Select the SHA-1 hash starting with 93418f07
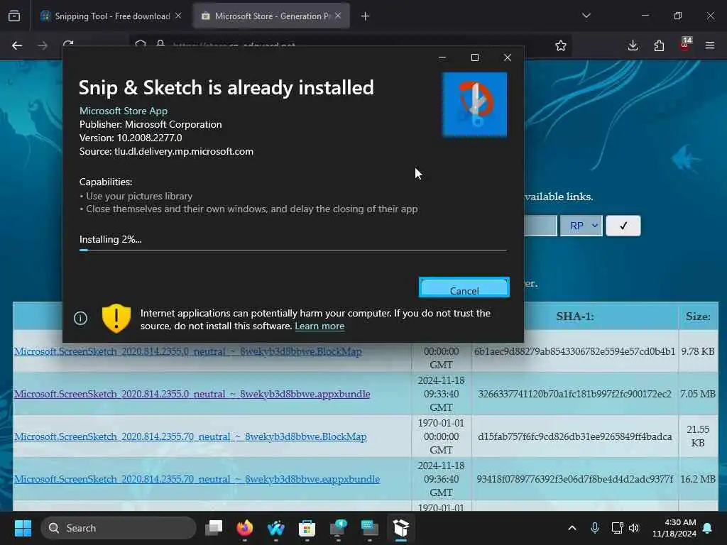Screen dimensions: 727x545 coord(574,479)
